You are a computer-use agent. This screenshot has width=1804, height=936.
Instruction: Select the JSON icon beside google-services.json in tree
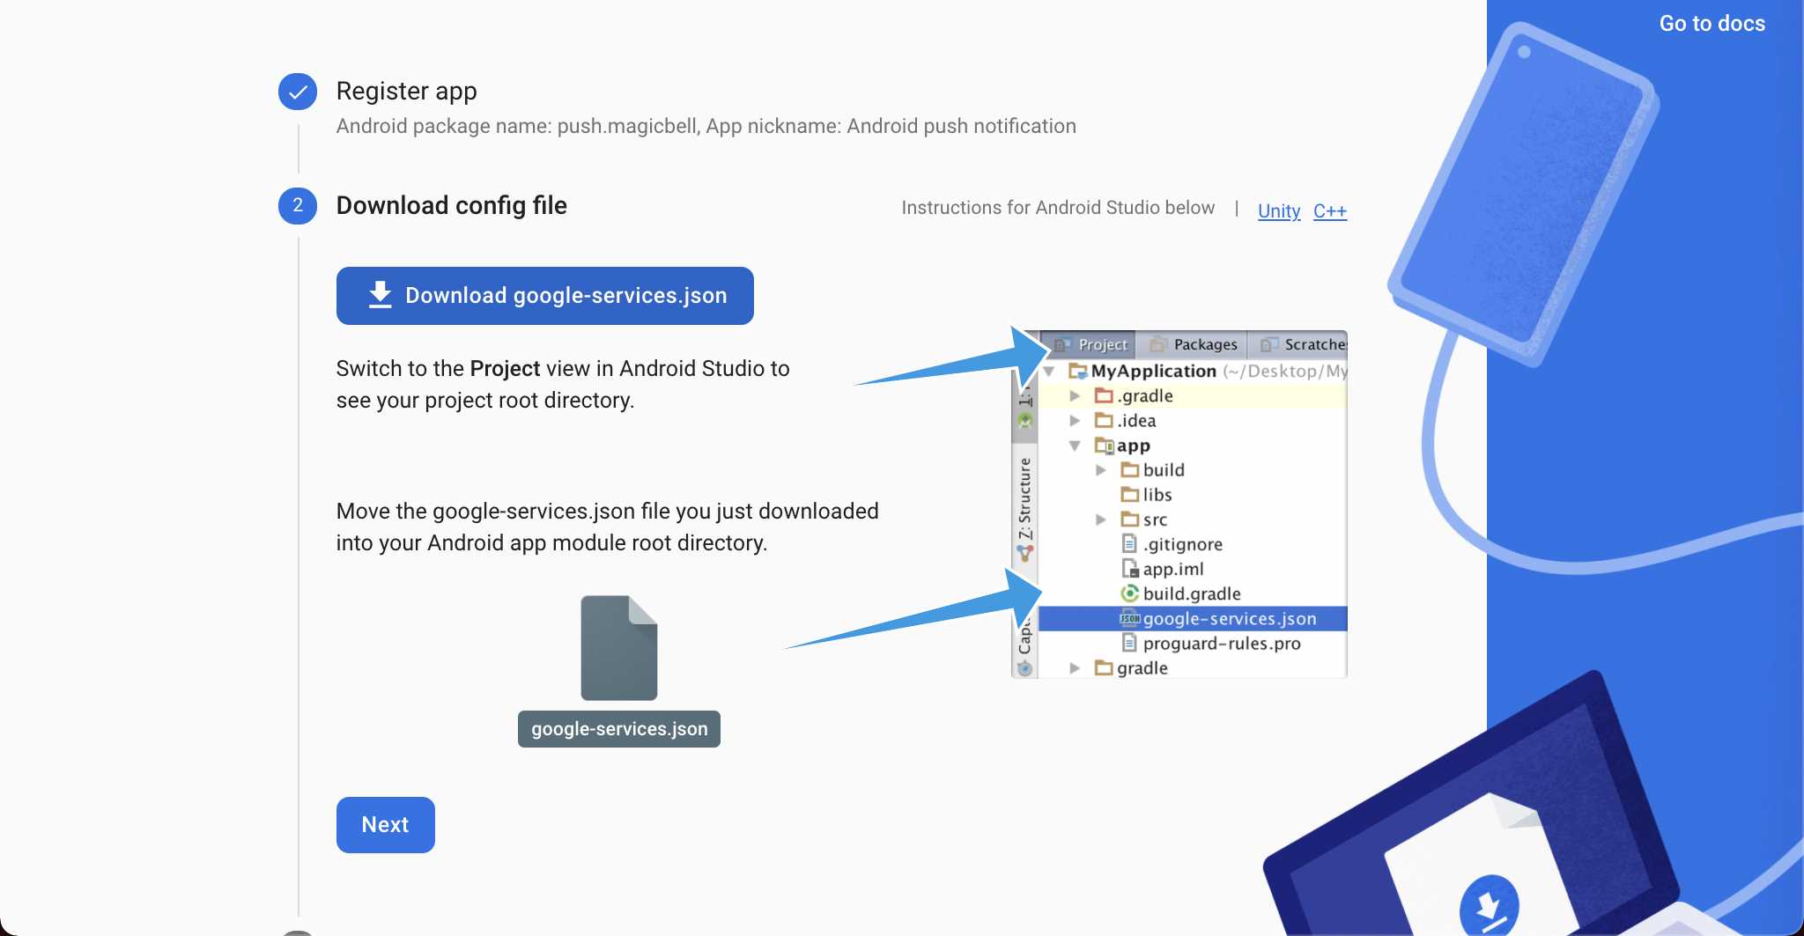click(x=1129, y=619)
